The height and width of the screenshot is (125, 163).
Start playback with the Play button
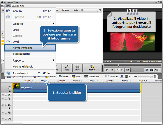point(107,70)
